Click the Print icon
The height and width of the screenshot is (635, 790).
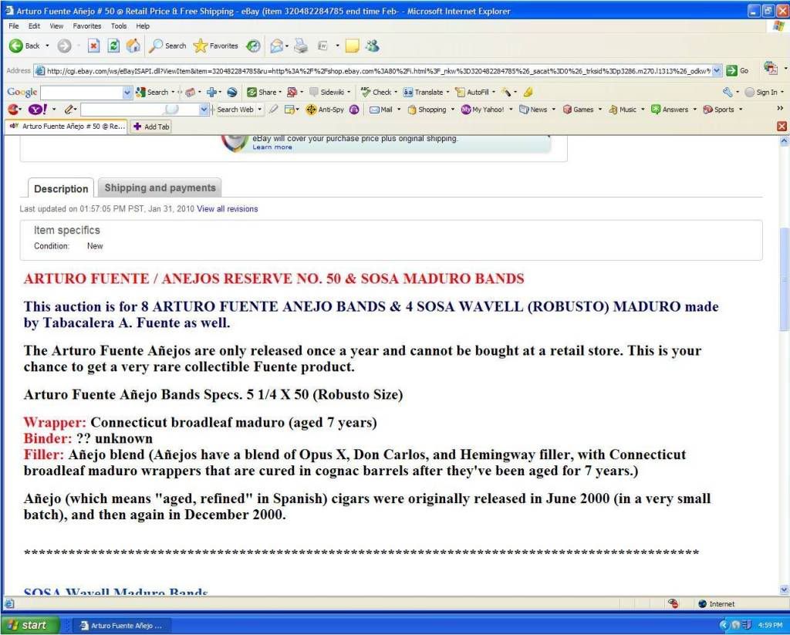click(x=301, y=46)
